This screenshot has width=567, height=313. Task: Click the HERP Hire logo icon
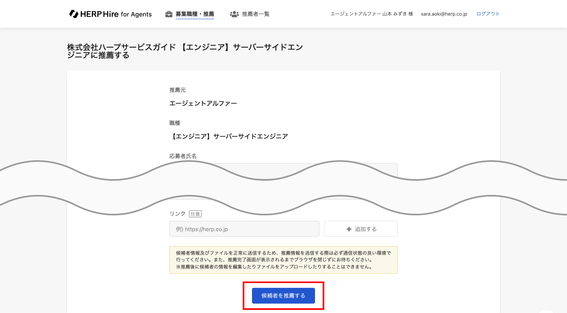(x=74, y=14)
